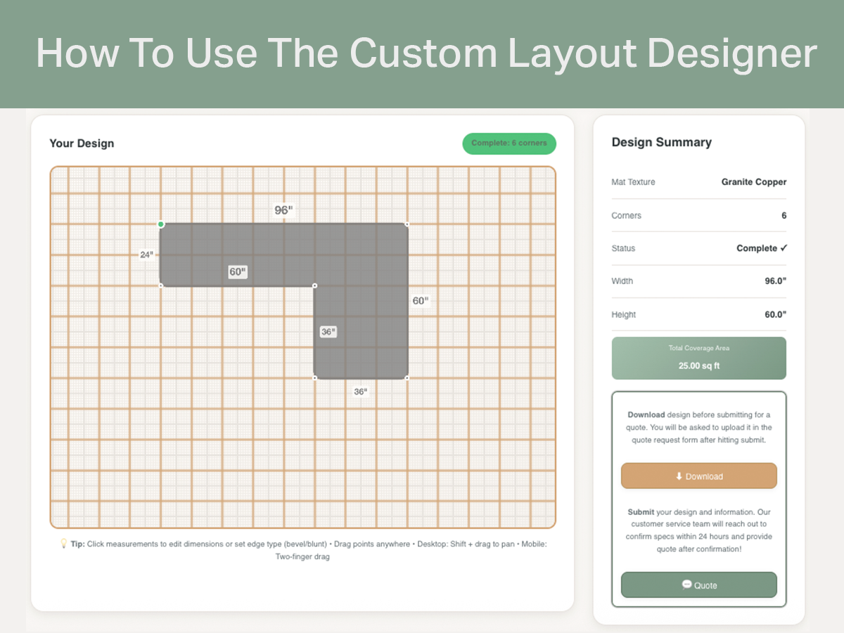Click the "Your Design" heading
This screenshot has height=633, width=844.
pos(82,143)
